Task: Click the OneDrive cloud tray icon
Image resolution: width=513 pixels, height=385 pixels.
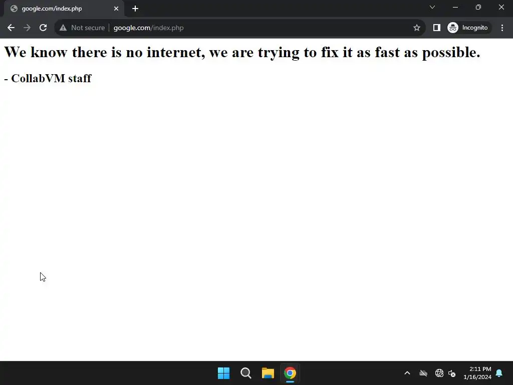Action: coord(423,373)
